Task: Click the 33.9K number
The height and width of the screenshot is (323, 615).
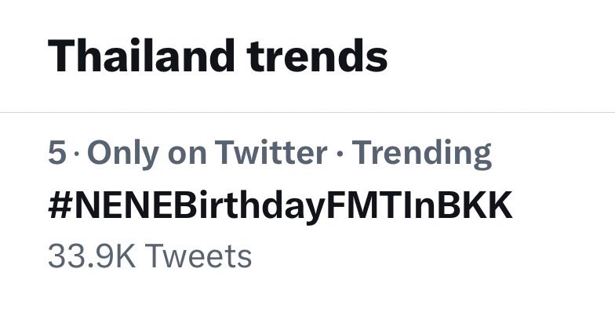Action: 91,256
